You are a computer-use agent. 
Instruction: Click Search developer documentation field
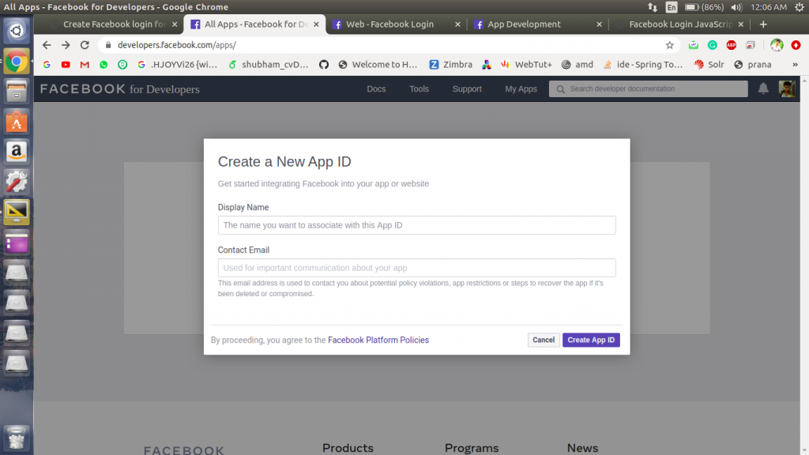pyautogui.click(x=648, y=88)
